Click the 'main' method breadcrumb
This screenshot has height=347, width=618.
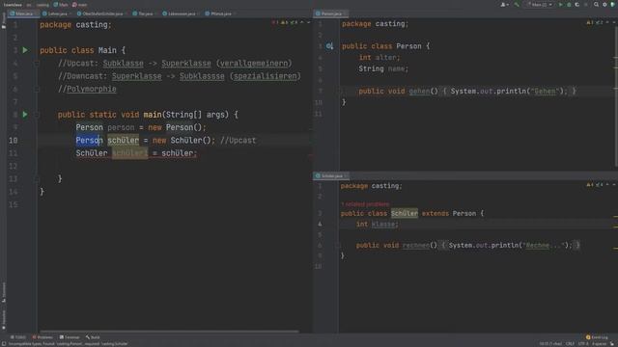79,5
